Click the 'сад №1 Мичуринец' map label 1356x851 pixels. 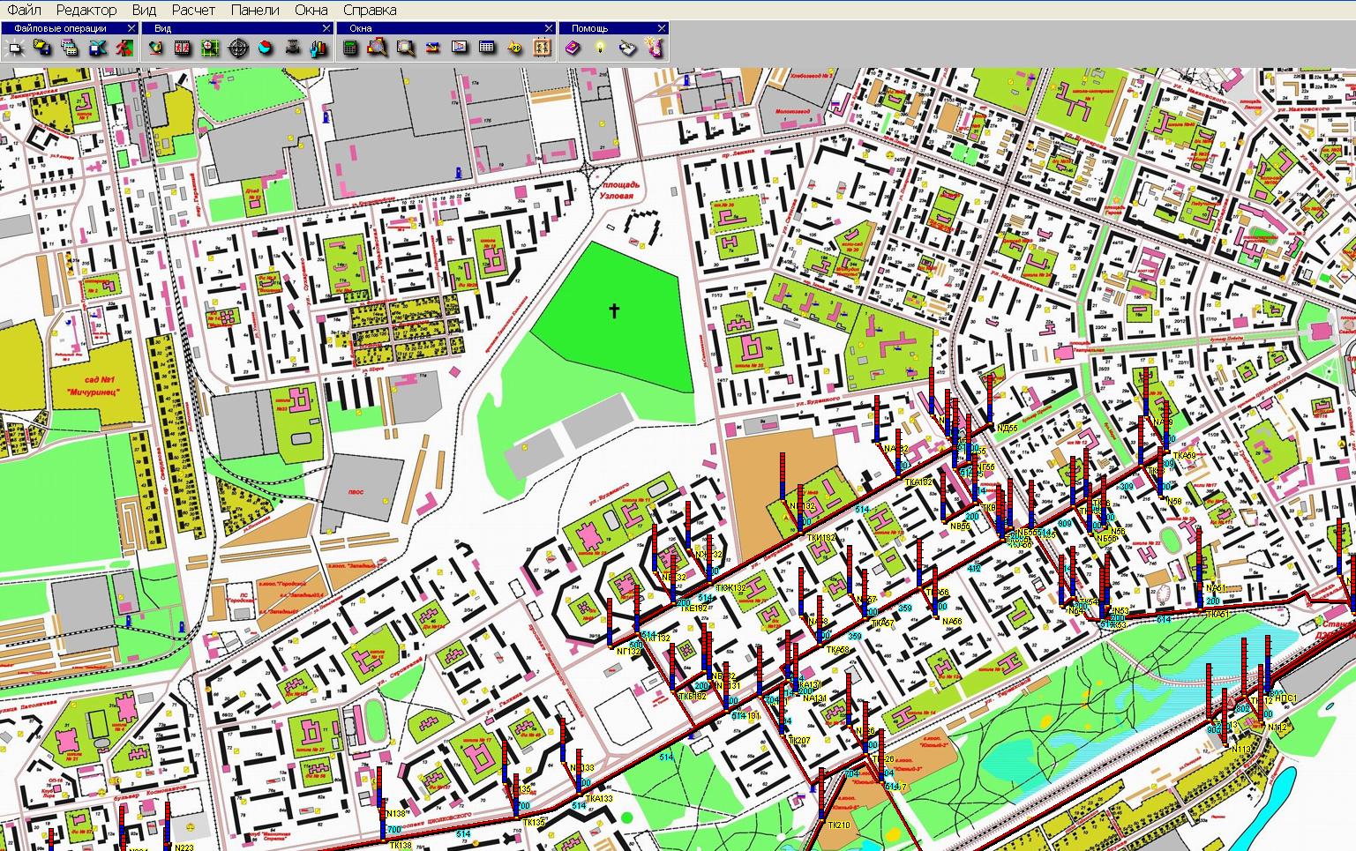coord(94,384)
